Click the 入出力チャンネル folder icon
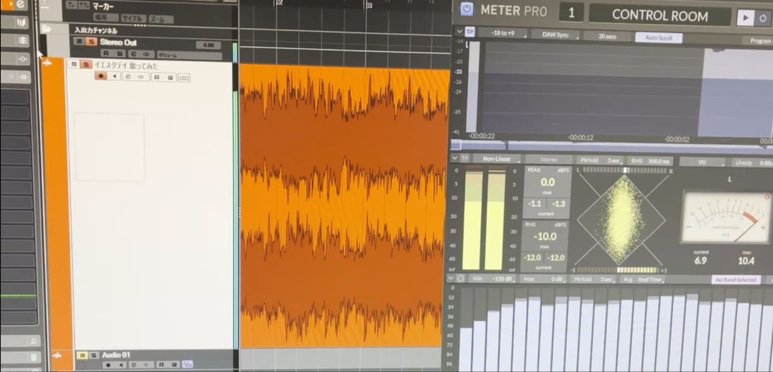 (46, 29)
